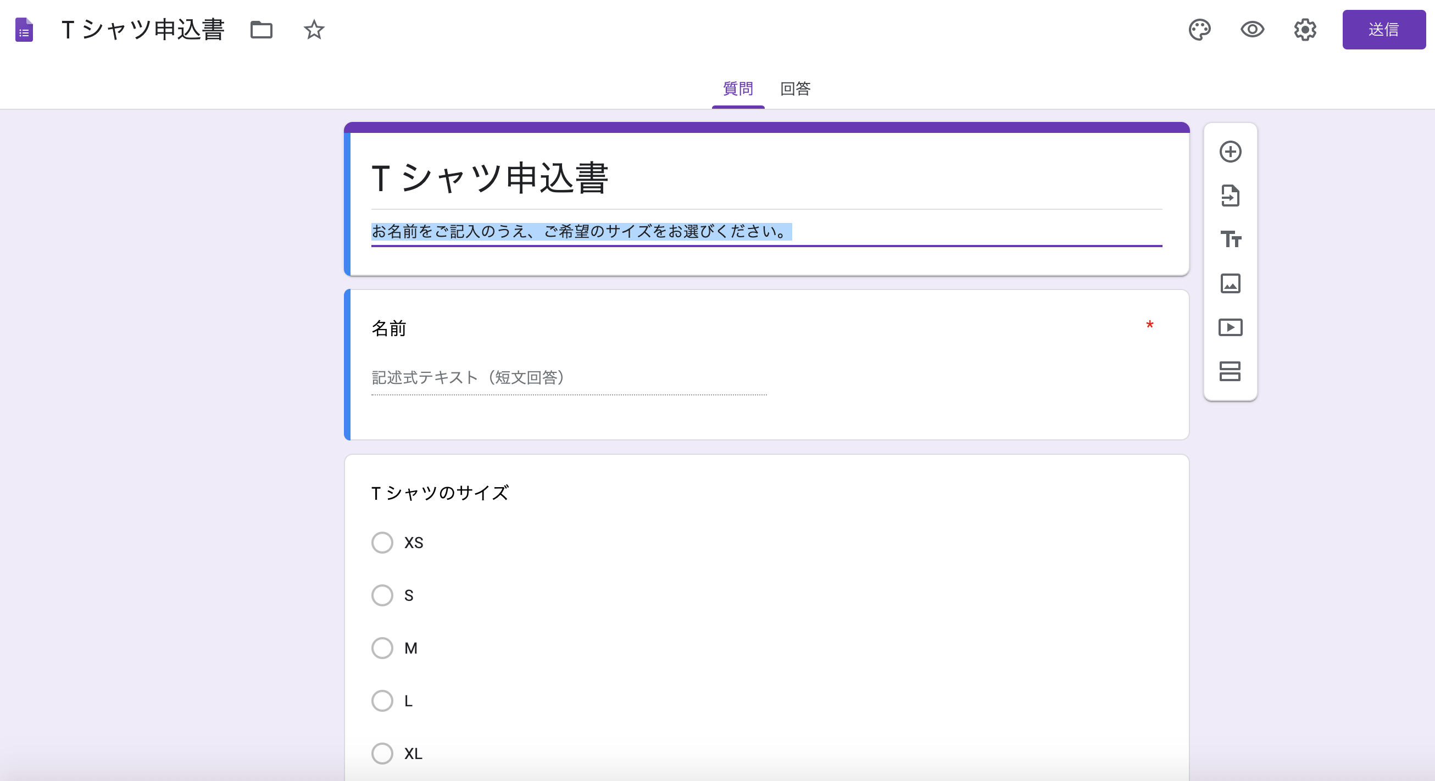Switch to the 回答 tab
Viewport: 1435px width, 781px height.
795,88
